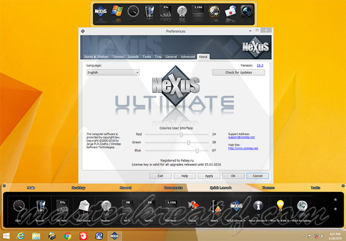Click the Nexus logo icon in the top dock

point(100,11)
